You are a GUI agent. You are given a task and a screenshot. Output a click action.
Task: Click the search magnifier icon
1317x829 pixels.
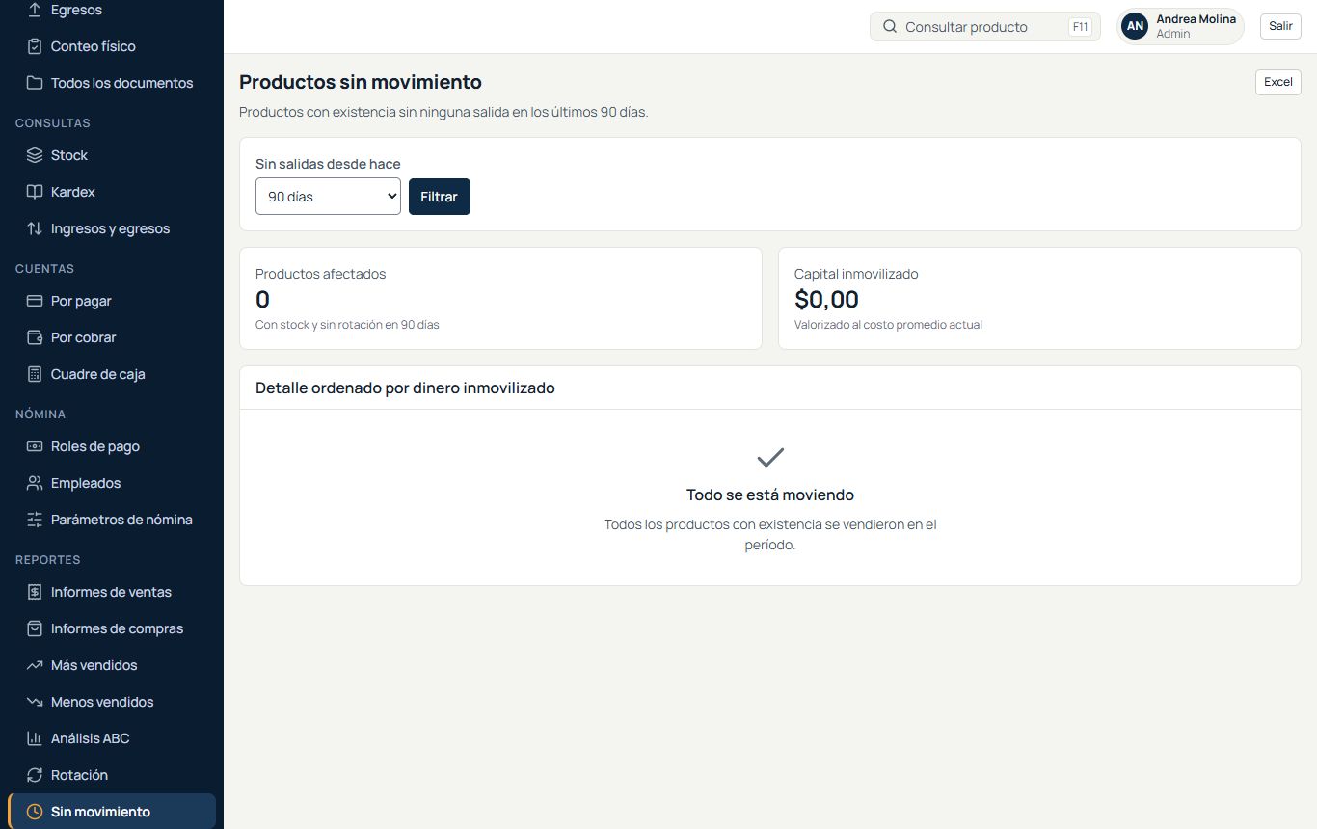coord(890,27)
